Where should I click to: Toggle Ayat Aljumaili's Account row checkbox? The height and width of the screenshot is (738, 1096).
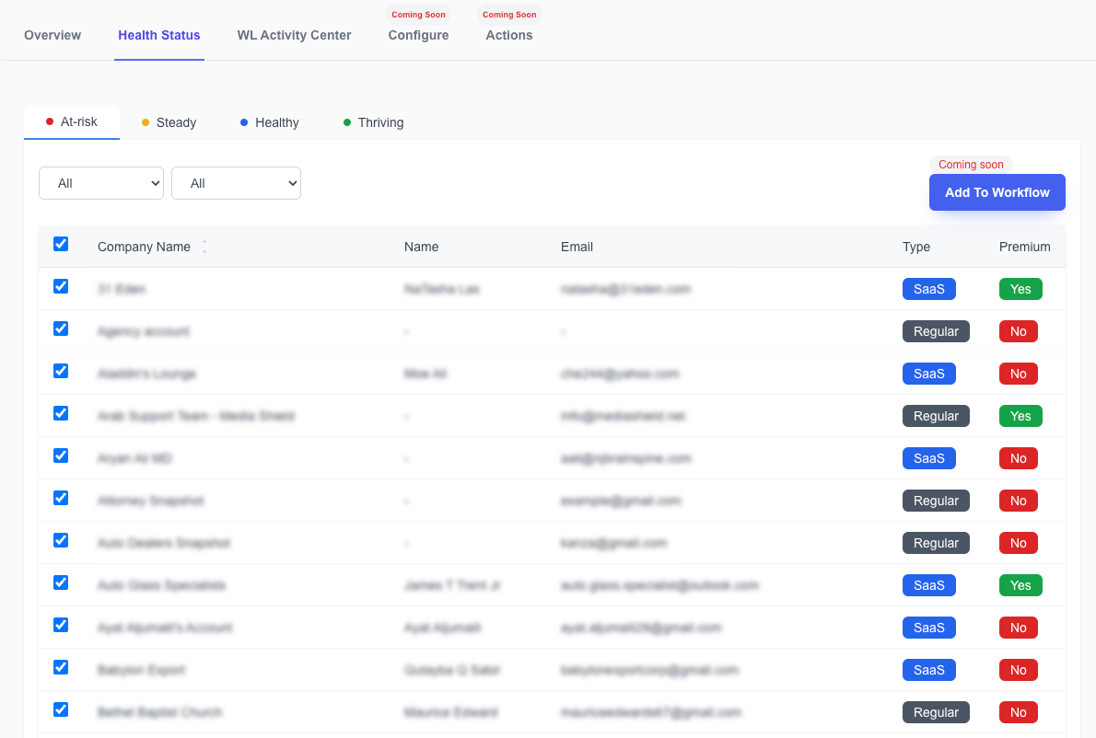click(61, 625)
